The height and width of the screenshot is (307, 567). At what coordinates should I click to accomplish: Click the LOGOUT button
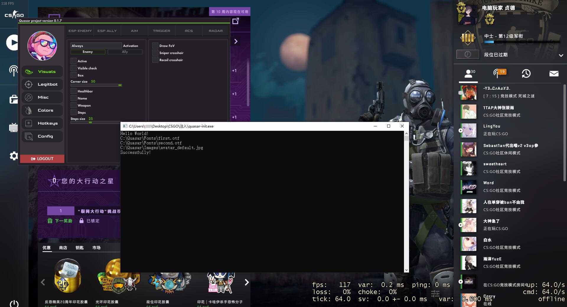click(x=42, y=159)
